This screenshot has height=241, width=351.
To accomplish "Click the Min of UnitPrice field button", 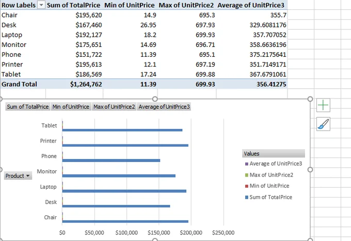I will (x=71, y=107).
